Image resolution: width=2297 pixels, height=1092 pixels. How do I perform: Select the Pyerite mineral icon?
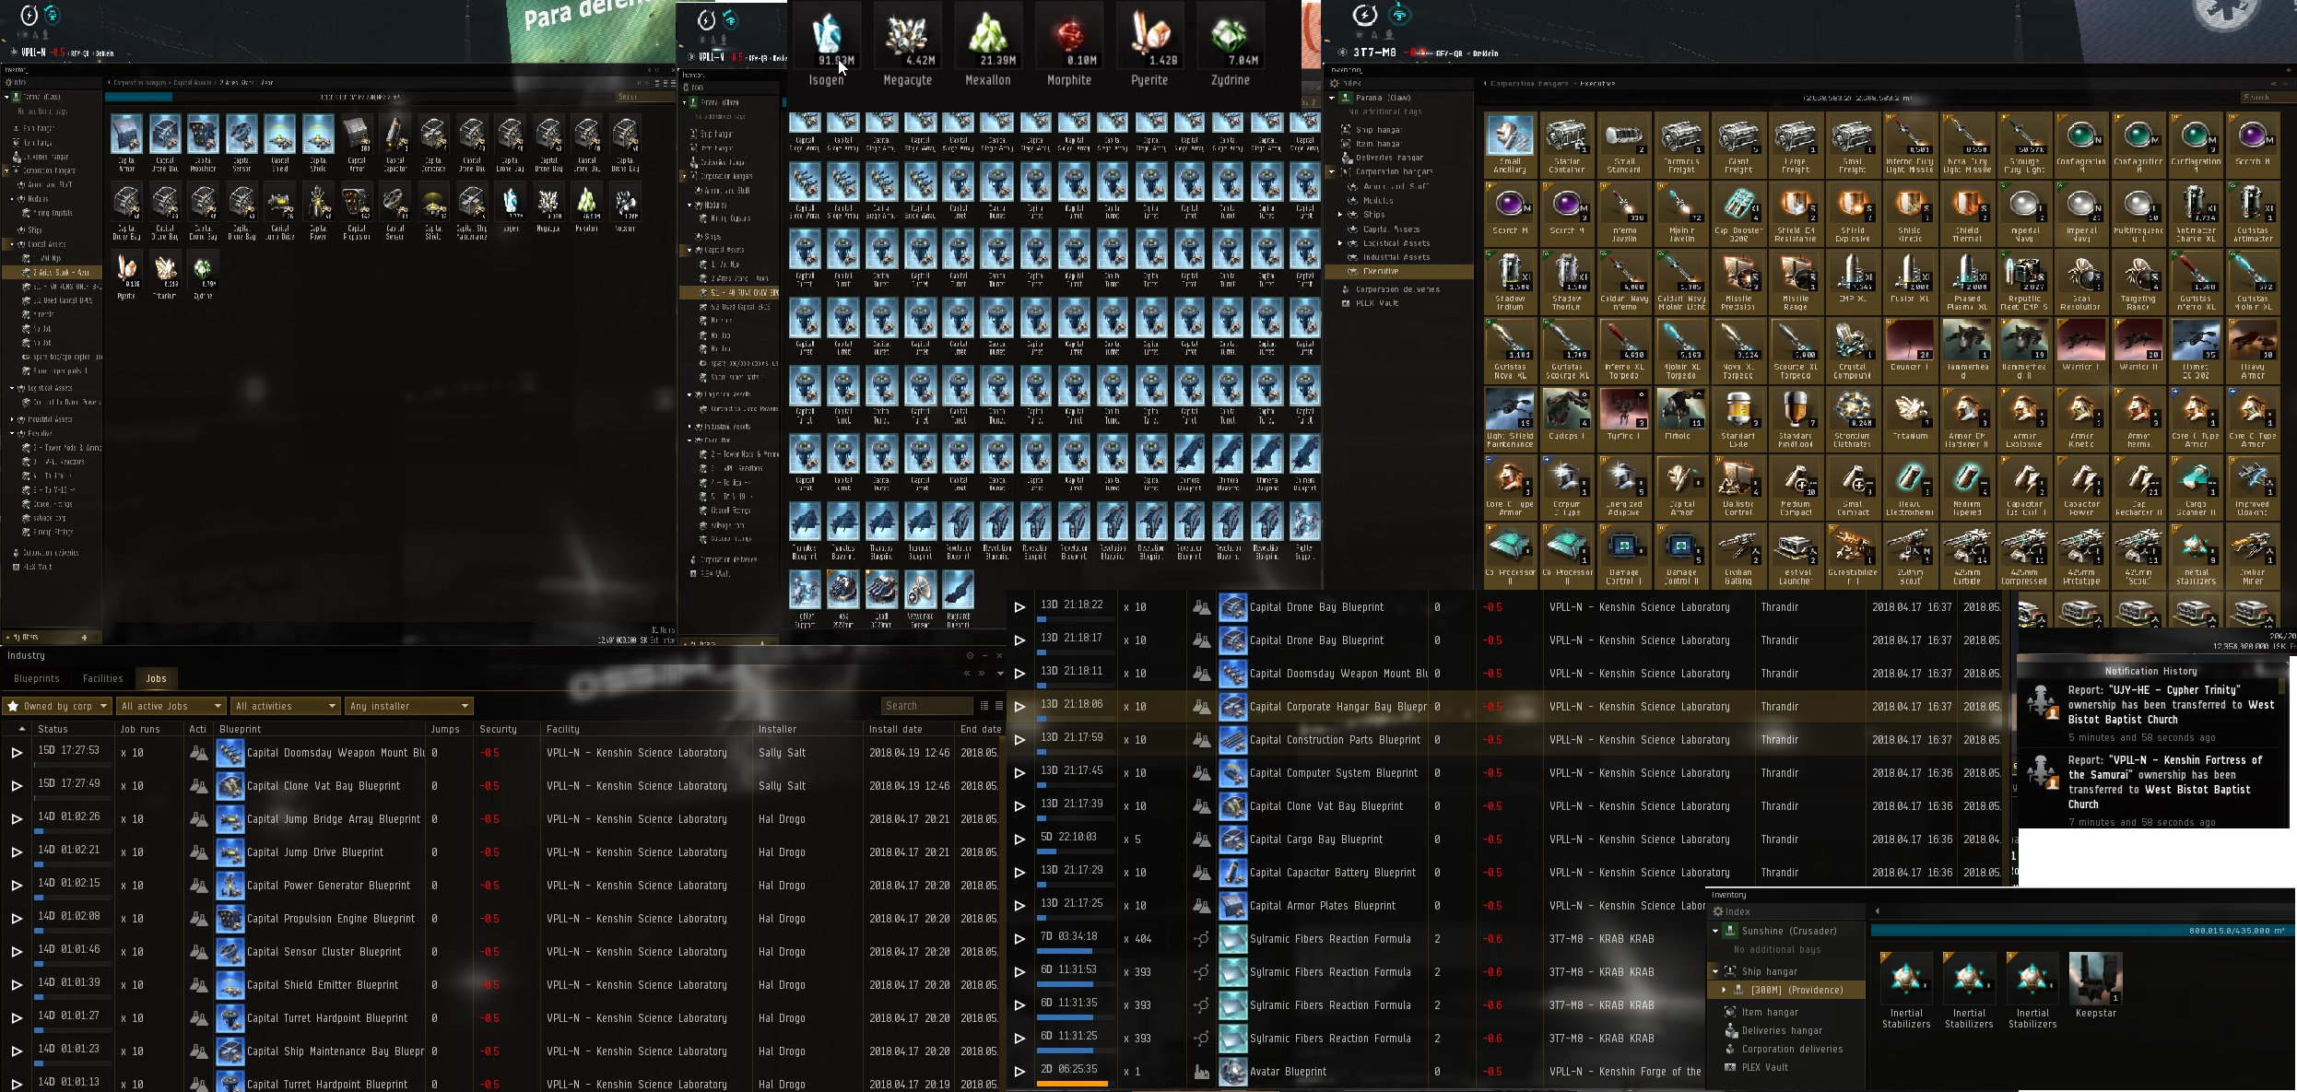[1149, 37]
